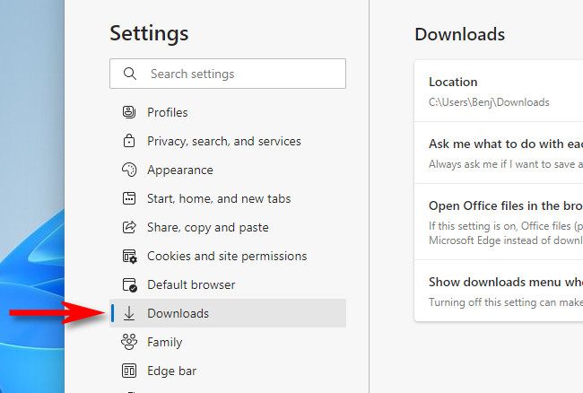Click the Edge bar icon

(129, 371)
